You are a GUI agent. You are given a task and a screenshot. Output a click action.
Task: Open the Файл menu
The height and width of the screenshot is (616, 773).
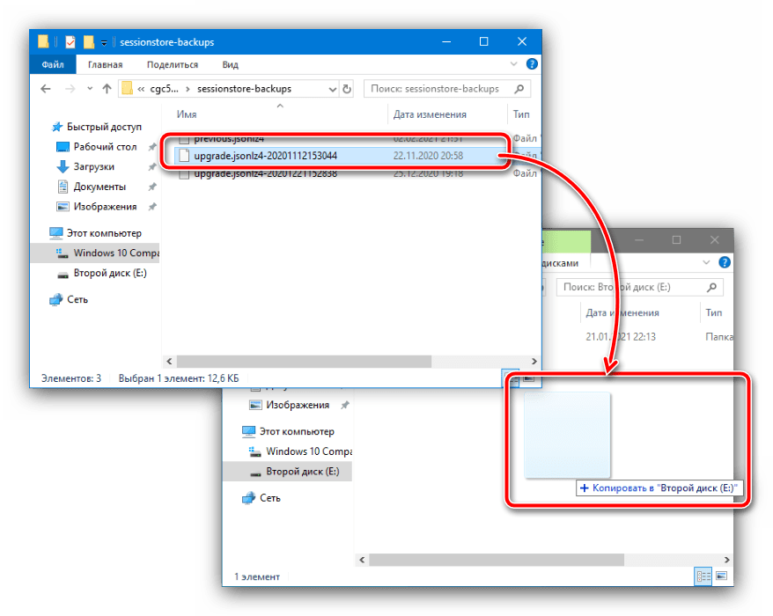[52, 64]
